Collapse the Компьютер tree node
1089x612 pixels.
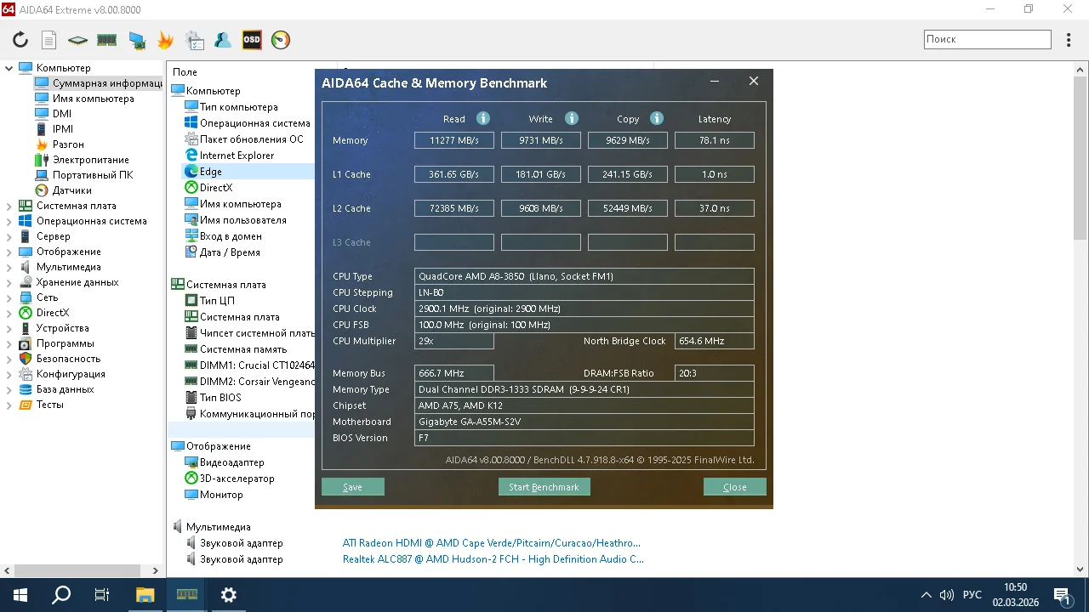tap(9, 68)
